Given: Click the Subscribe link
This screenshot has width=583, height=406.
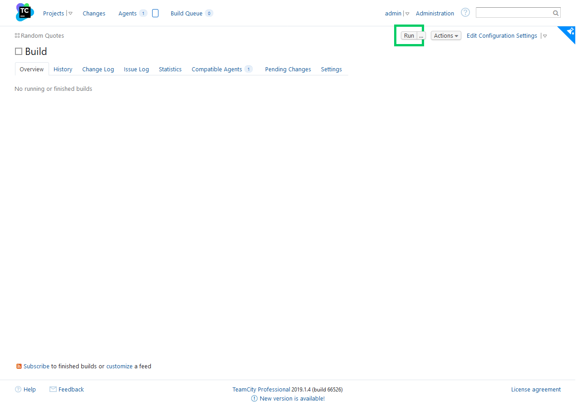Looking at the screenshot, I should [36, 366].
